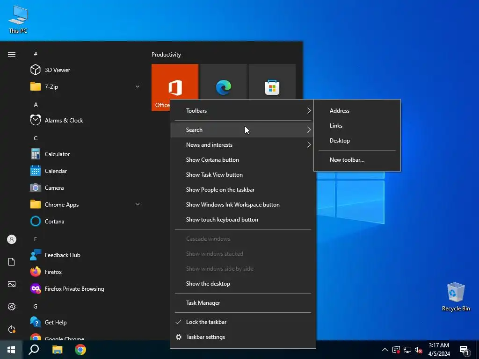
Task: Open the Calendar app icon
Action: [36, 171]
